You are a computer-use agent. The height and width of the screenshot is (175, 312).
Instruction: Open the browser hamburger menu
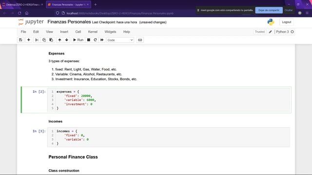tap(307, 13)
